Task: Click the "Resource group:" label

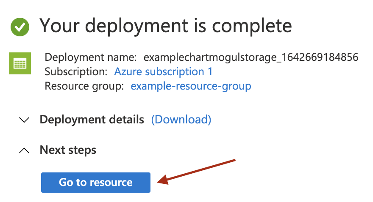Action: 84,86
